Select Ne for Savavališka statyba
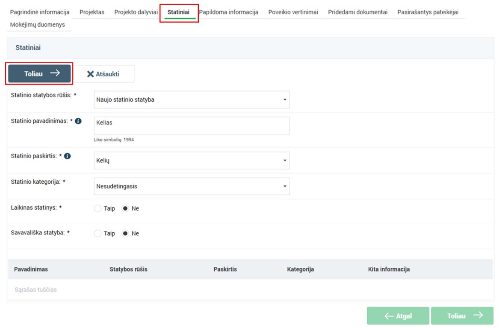The image size is (499, 328). [126, 234]
